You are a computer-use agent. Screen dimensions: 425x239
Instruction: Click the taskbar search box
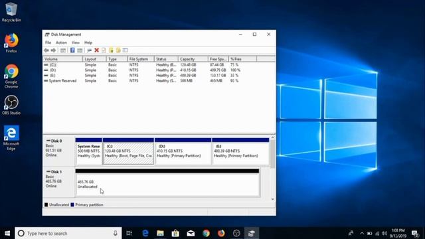pyautogui.click(x=68, y=233)
